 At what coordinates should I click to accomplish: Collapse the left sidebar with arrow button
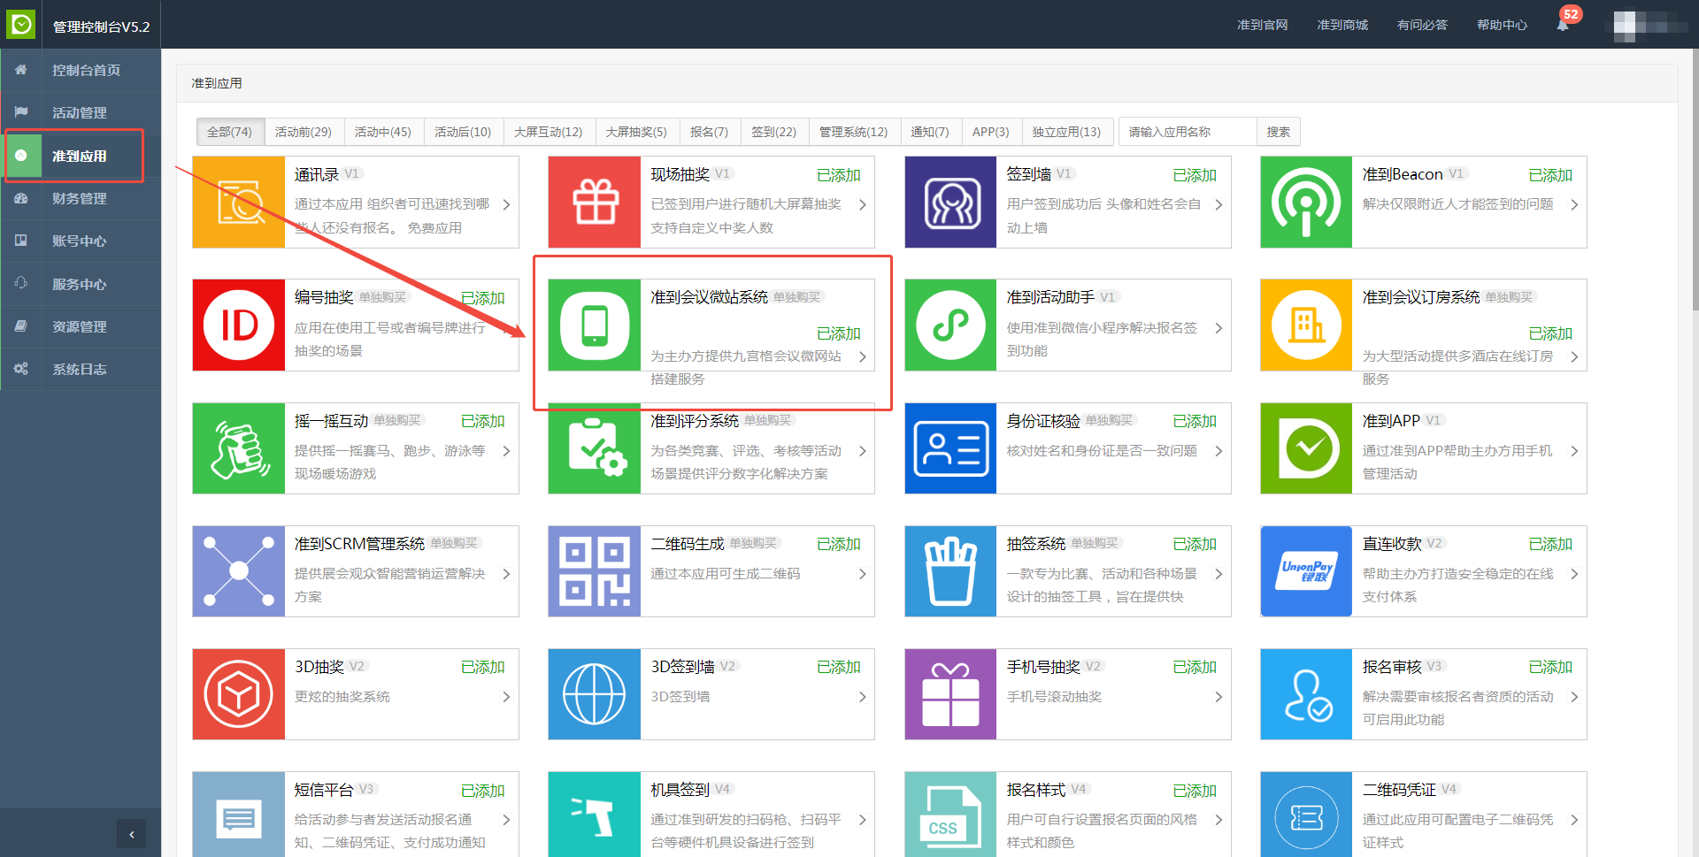click(131, 834)
